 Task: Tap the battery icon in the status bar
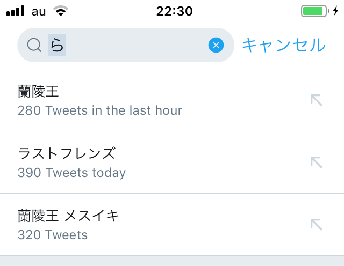(x=314, y=11)
